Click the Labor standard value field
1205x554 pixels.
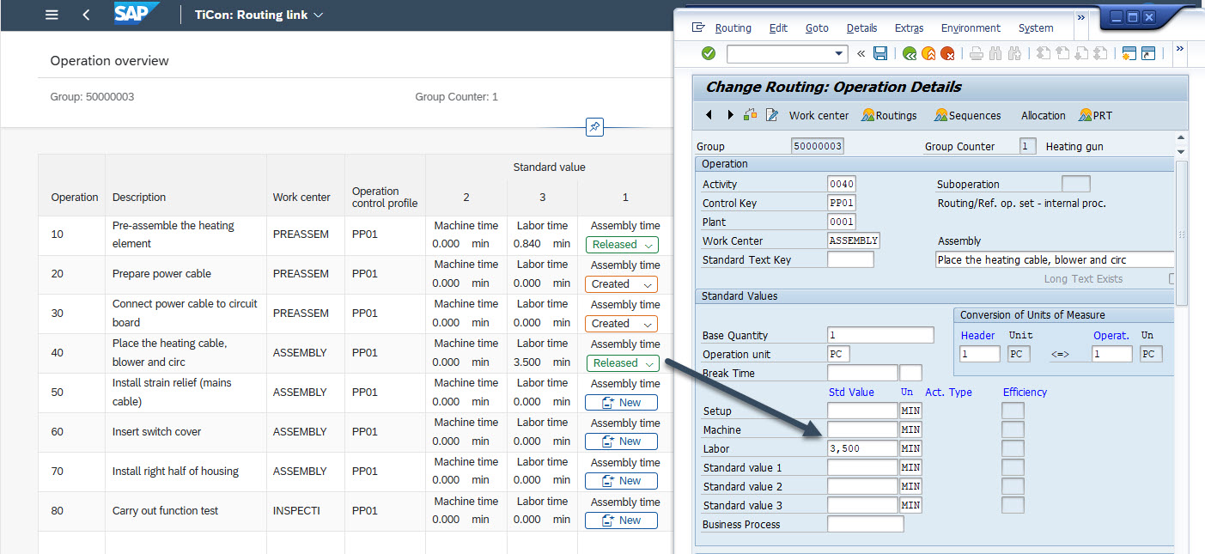pyautogui.click(x=861, y=448)
